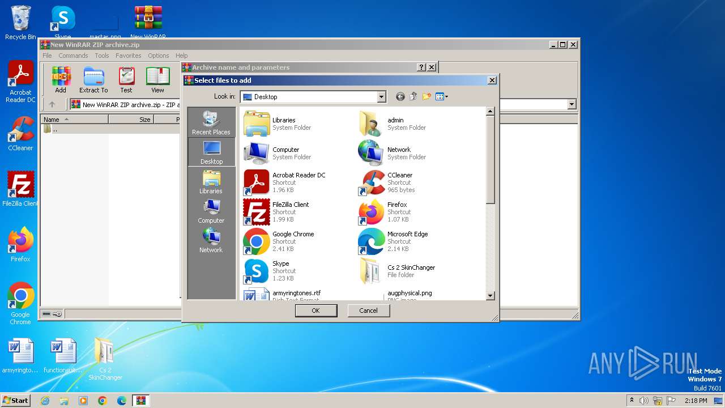Select Cs 2 SkinChanger desktop folder
The width and height of the screenshot is (725, 408).
point(105,359)
